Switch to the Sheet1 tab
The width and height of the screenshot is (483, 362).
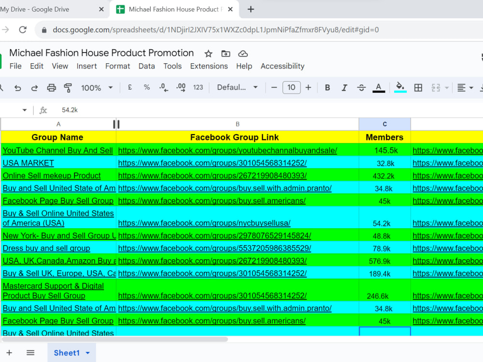point(67,353)
